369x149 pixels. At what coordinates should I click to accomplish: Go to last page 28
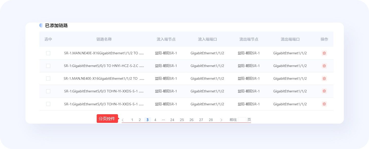point(211,120)
